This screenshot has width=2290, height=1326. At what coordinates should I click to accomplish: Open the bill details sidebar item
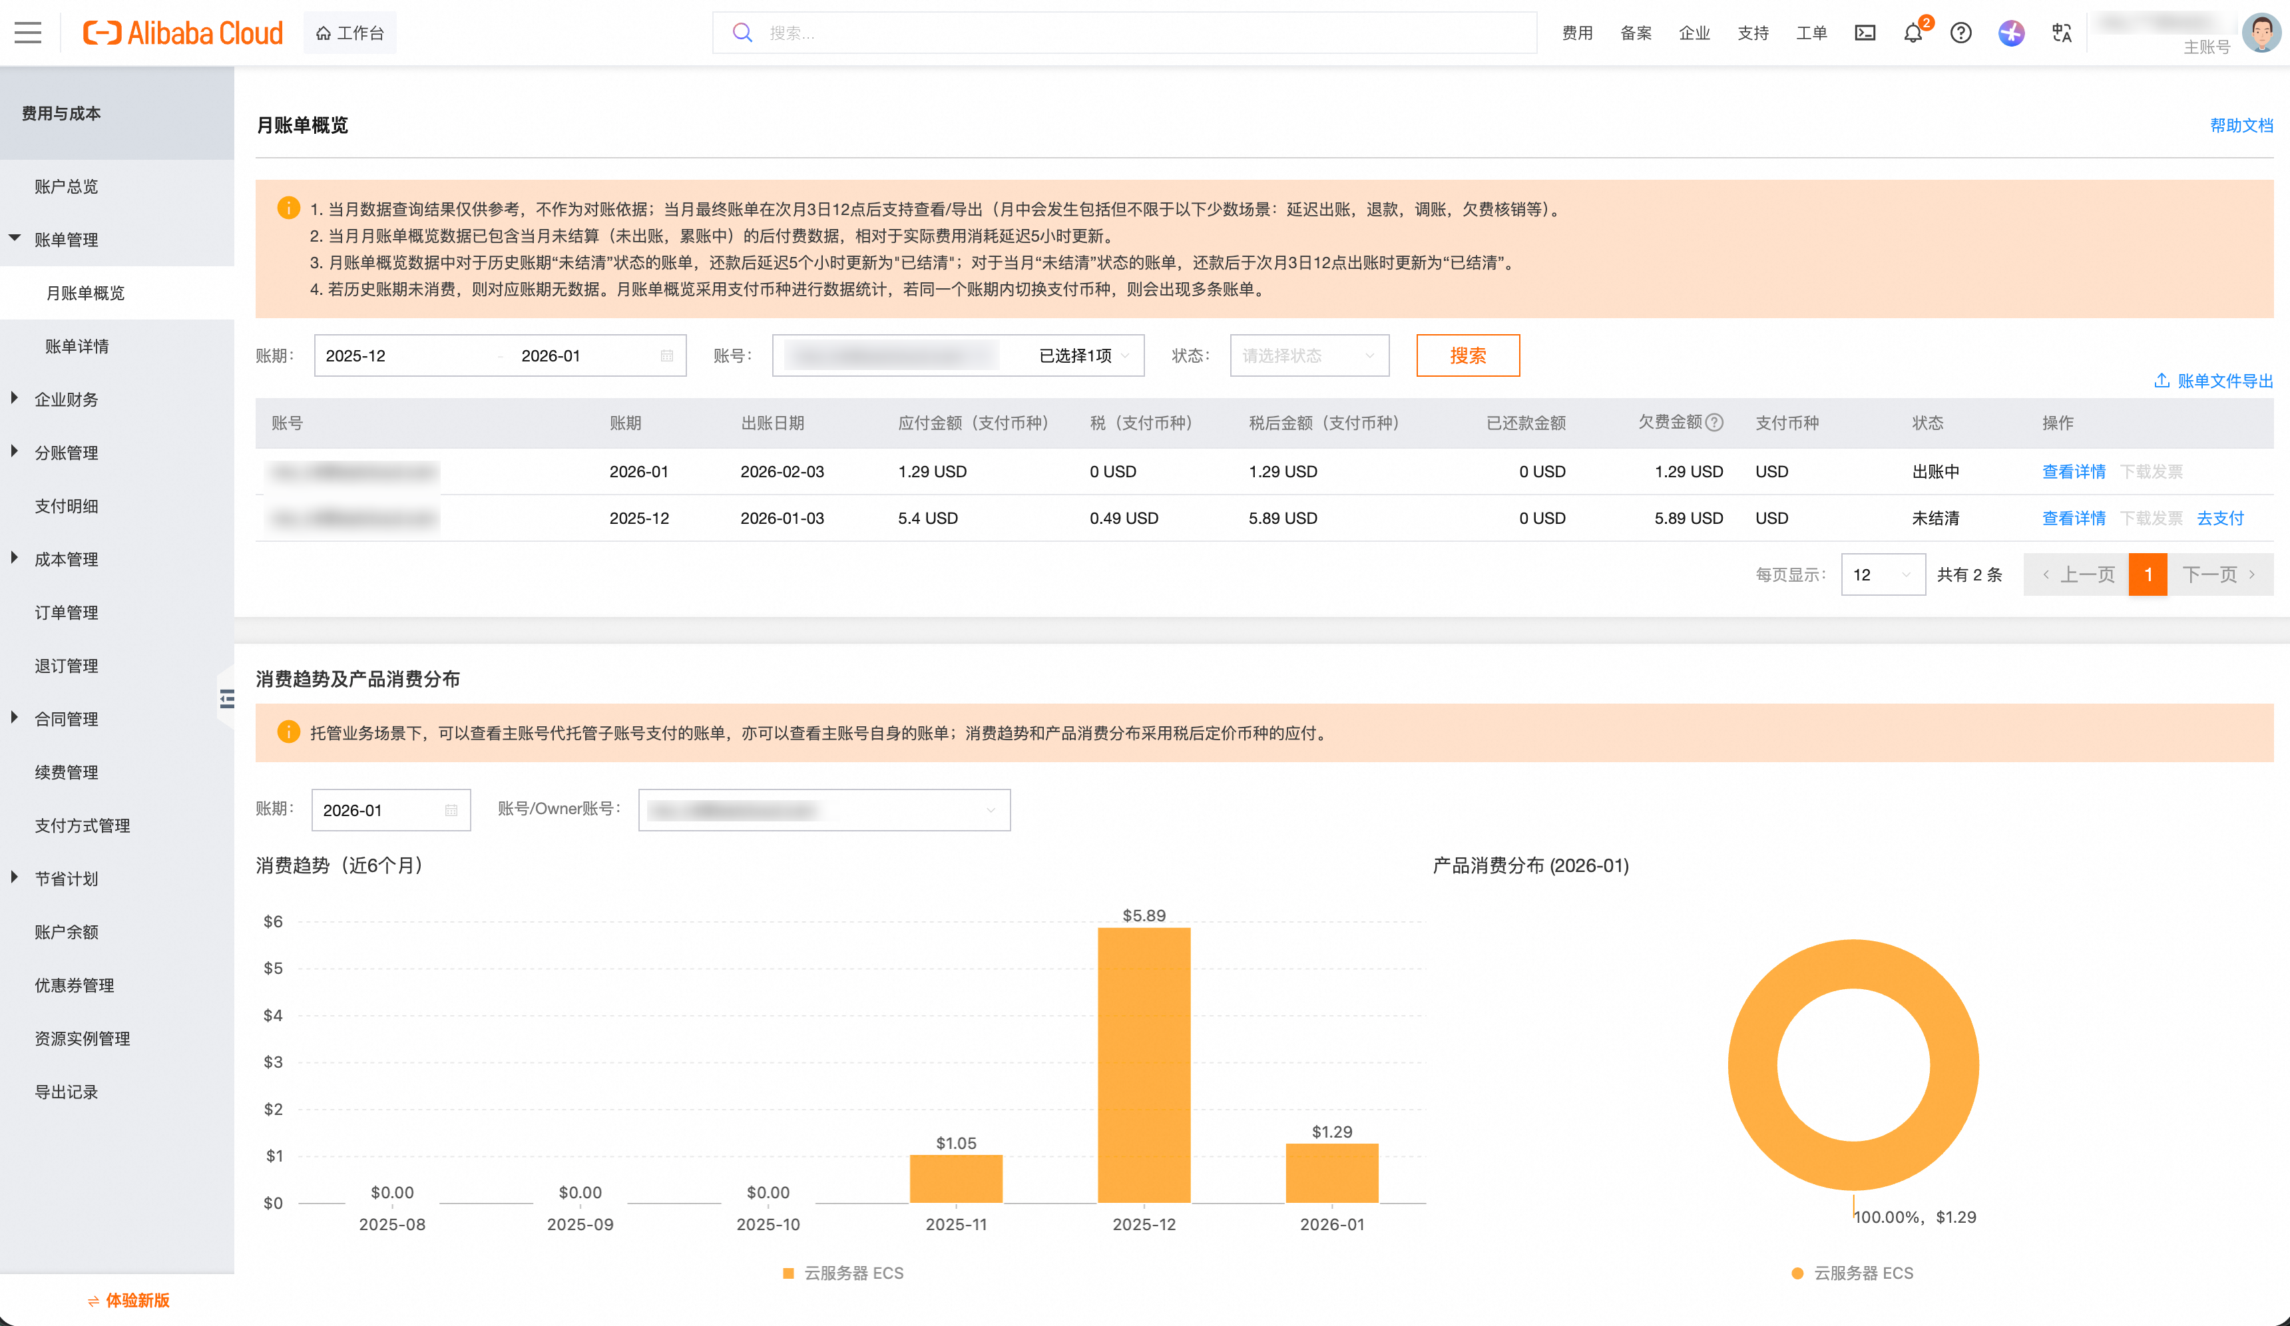tap(77, 346)
